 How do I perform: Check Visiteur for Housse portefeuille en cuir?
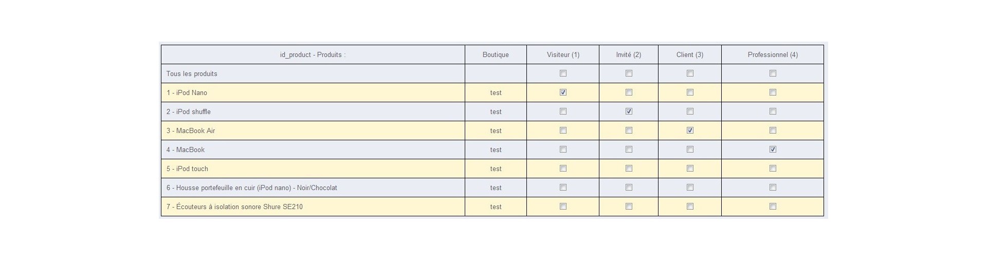pyautogui.click(x=563, y=188)
